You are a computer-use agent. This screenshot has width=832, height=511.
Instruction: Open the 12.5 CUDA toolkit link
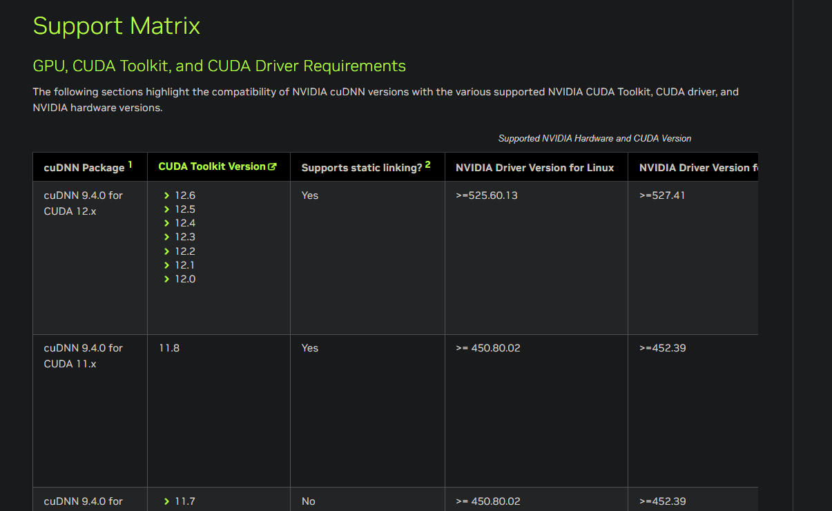tap(184, 209)
